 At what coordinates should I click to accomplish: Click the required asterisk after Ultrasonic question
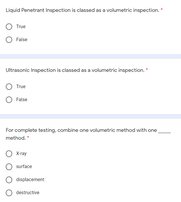[147, 70]
